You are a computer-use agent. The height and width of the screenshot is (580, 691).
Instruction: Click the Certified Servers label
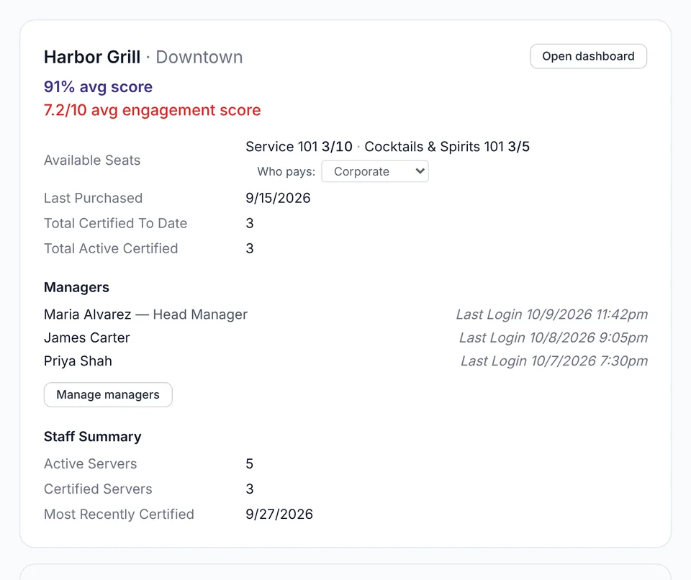(98, 489)
